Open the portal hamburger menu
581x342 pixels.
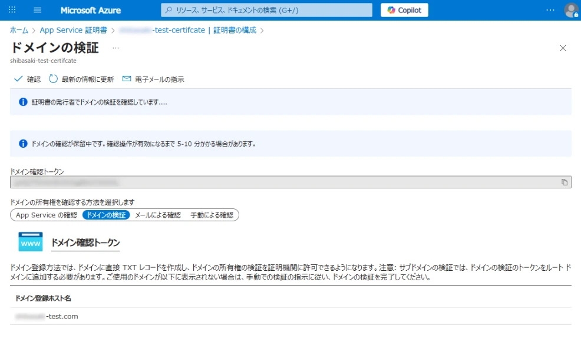[38, 10]
